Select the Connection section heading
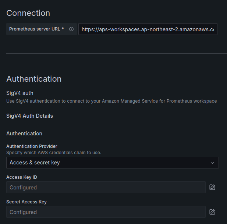The width and height of the screenshot is (227, 224). click(28, 13)
